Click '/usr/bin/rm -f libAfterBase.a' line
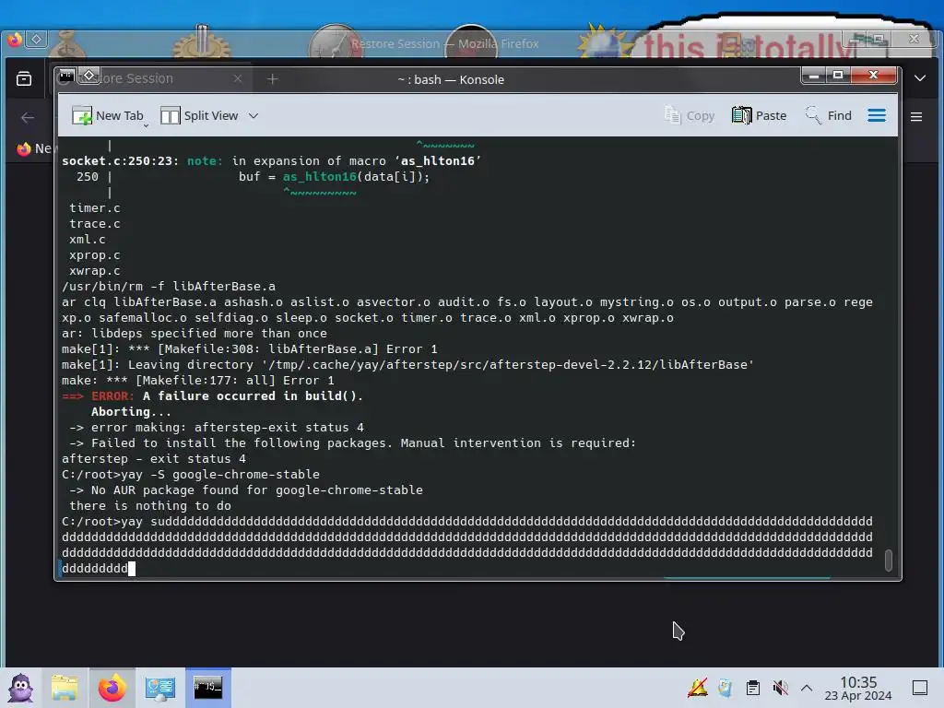Viewport: 944px width, 708px height. coord(169,287)
